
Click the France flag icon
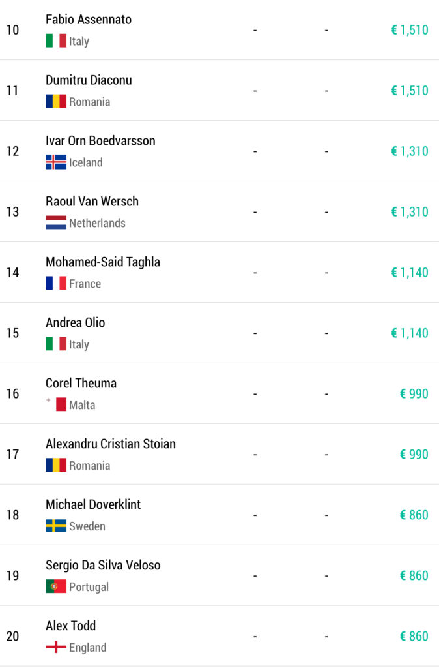(x=56, y=284)
